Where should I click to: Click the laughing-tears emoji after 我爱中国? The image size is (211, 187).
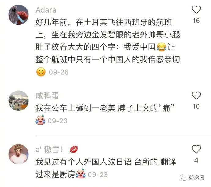coord(161,47)
